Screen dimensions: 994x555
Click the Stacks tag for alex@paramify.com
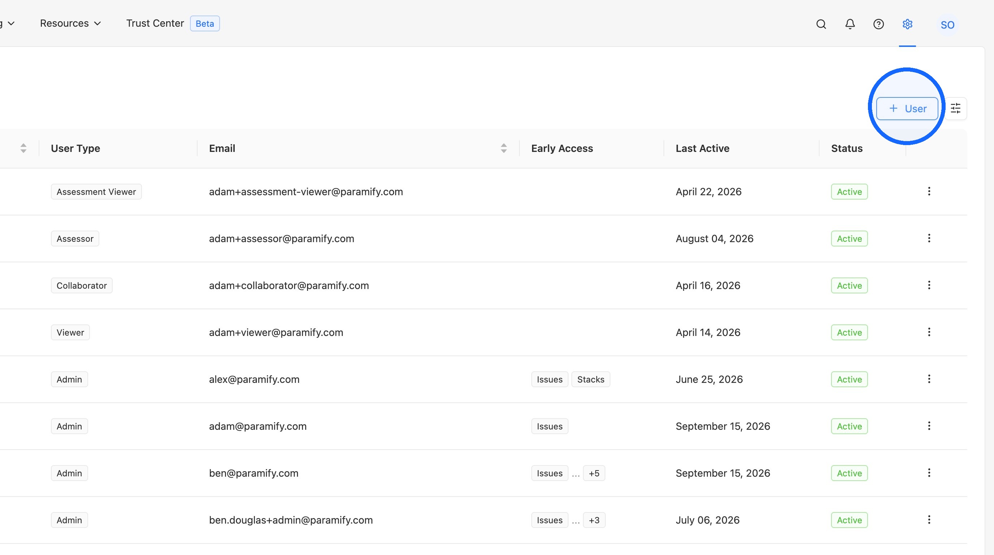[591, 380]
